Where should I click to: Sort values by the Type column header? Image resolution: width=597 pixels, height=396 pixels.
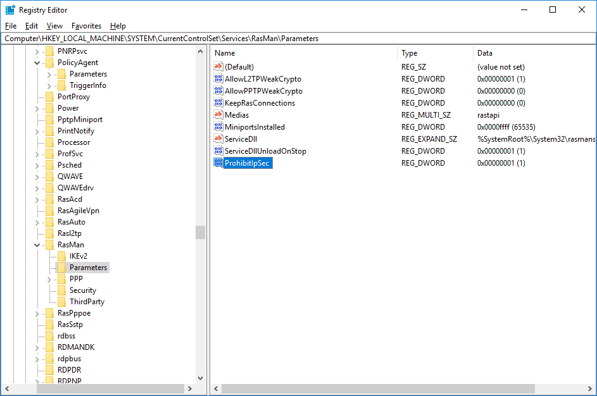coord(436,53)
